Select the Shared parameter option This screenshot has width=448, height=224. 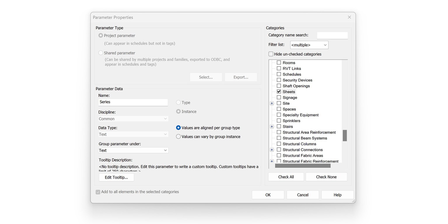point(101,53)
